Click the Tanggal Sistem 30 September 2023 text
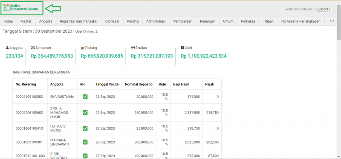Screen dimensions: 341x159 pyautogui.click(x=38, y=31)
